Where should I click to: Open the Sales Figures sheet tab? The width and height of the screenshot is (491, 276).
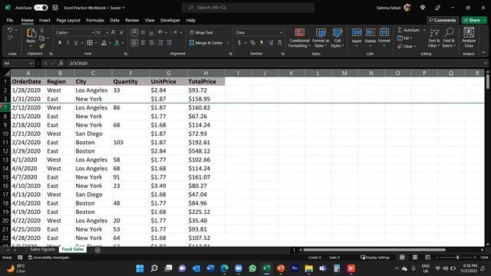click(x=42, y=249)
